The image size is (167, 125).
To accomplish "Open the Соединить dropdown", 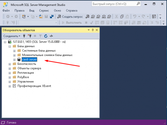I will (12, 36).
